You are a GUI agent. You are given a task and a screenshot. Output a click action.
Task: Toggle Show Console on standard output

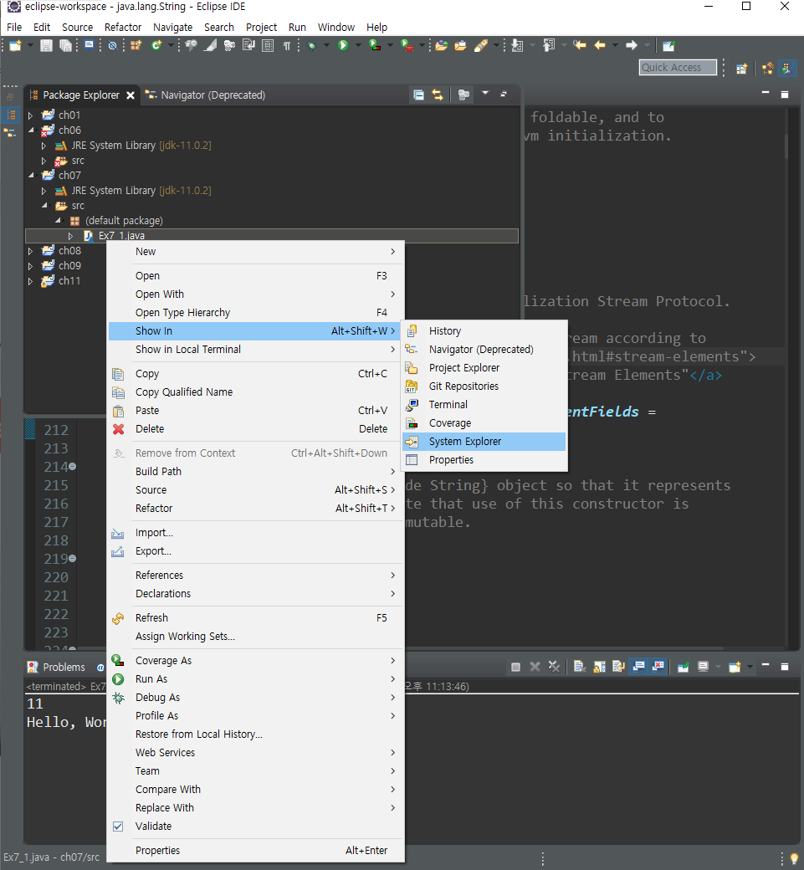click(x=638, y=667)
